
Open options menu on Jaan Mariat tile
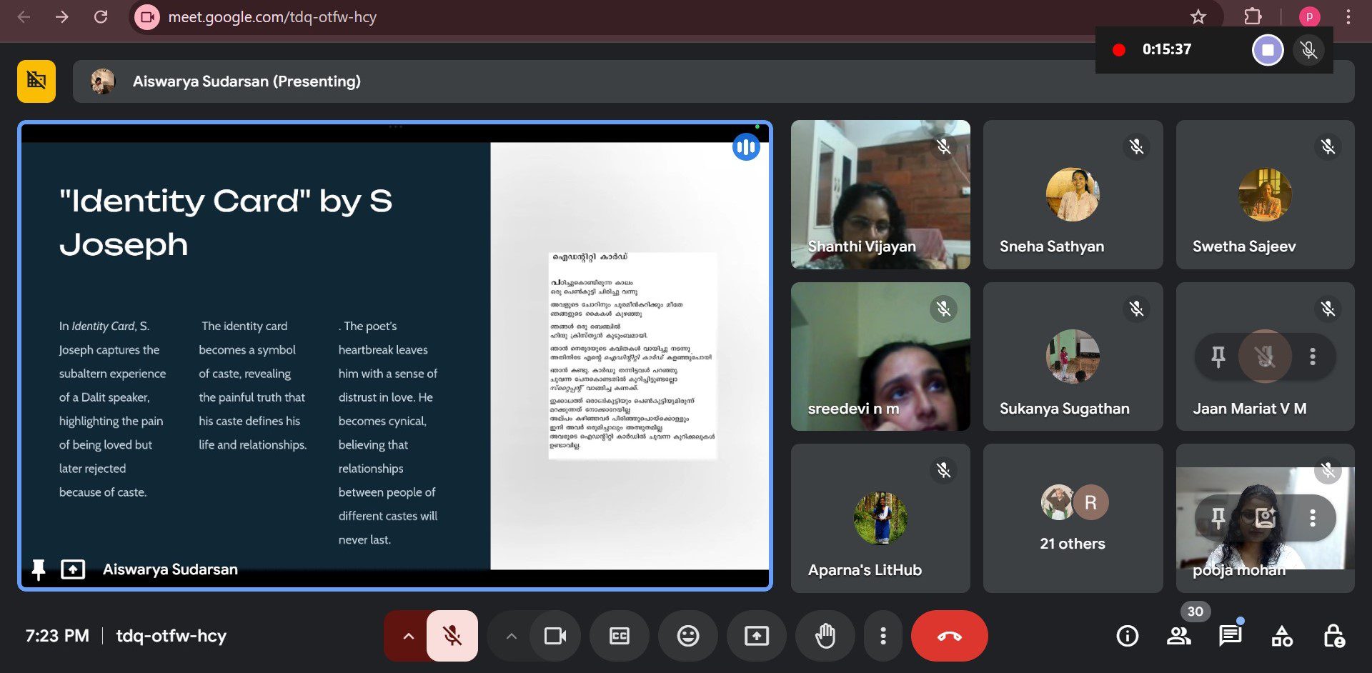click(x=1312, y=357)
